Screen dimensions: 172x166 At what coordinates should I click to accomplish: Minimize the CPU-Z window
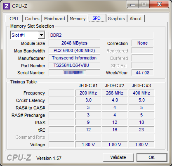coord(133,5)
